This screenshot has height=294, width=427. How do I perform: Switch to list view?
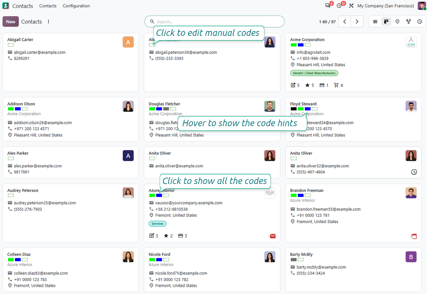tap(375, 22)
